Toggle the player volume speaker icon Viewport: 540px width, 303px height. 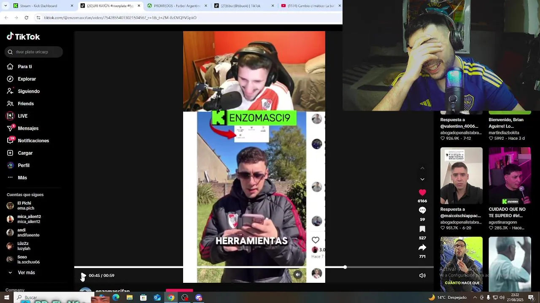pyautogui.click(x=422, y=276)
